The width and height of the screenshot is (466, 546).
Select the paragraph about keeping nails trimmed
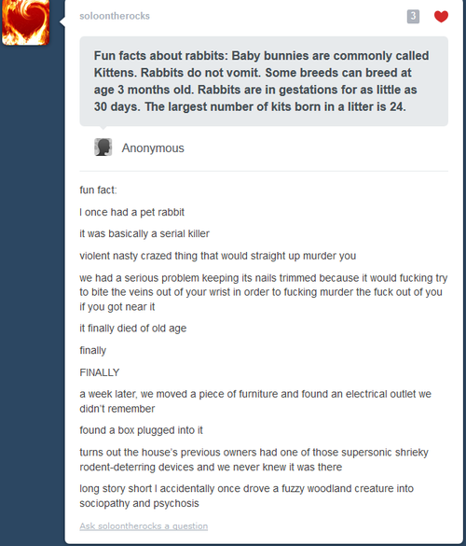click(x=264, y=292)
